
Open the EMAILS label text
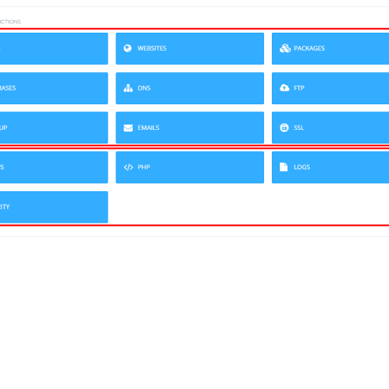(x=148, y=128)
